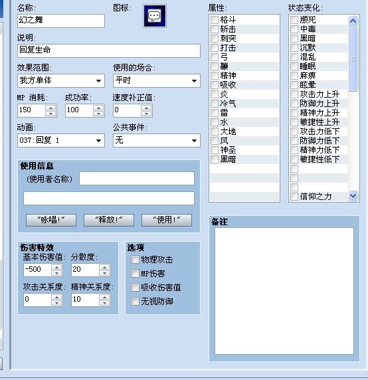
Task: Check the 中毒 state change
Action: tap(294, 29)
